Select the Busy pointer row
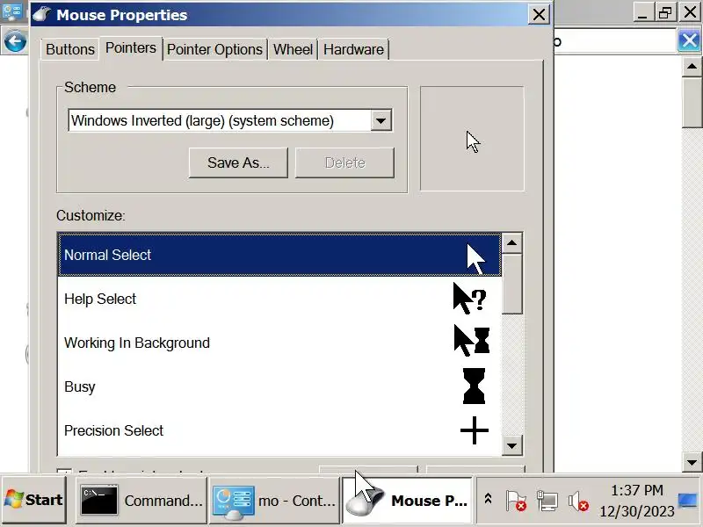 pos(279,386)
